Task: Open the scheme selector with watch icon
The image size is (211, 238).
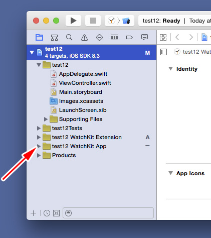Action: pyautogui.click(x=111, y=21)
